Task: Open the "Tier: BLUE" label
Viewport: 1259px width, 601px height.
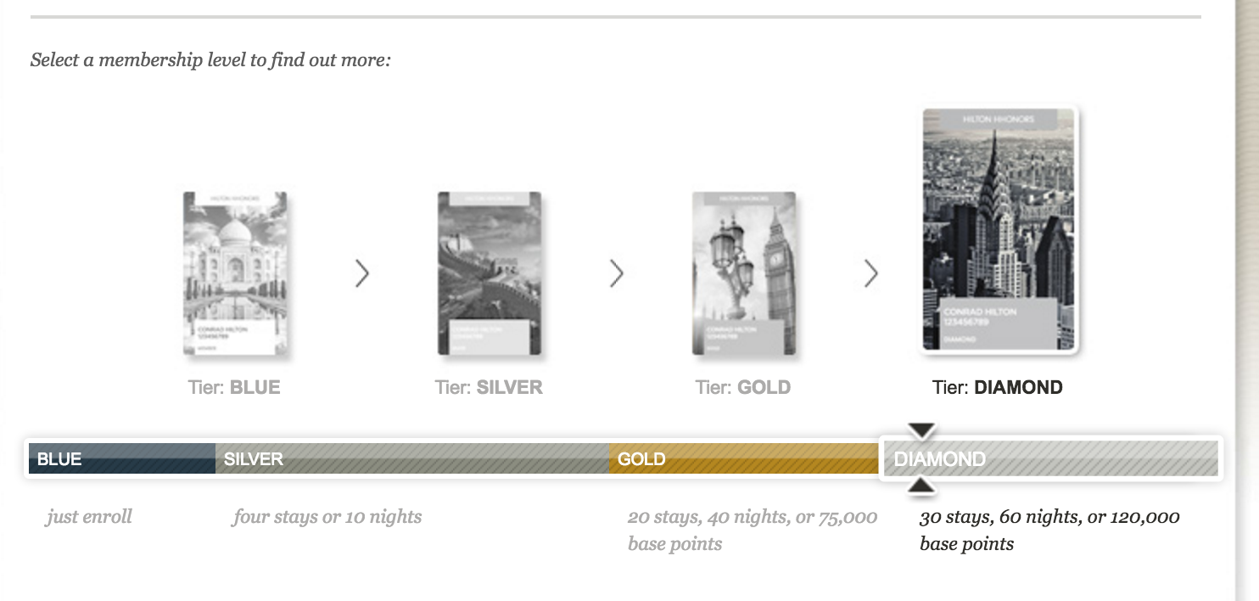Action: coord(234,388)
